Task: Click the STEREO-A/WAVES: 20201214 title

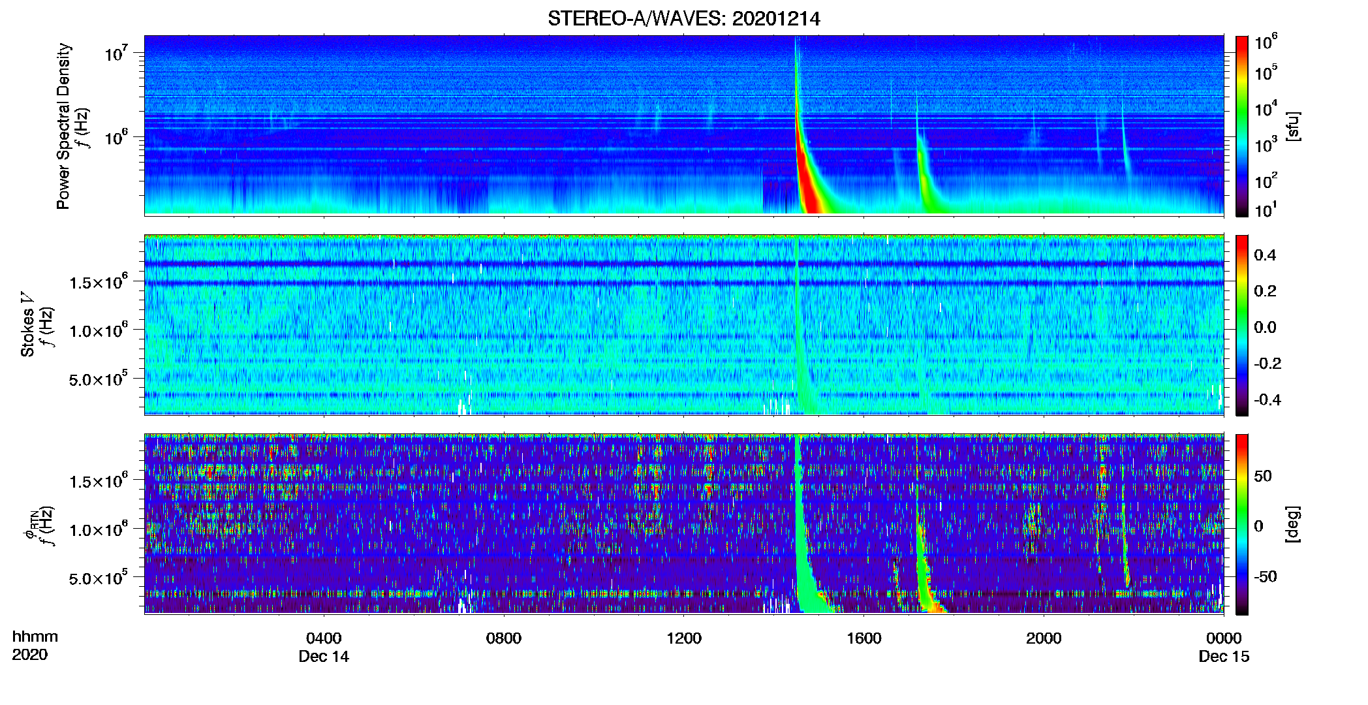Action: [x=683, y=19]
